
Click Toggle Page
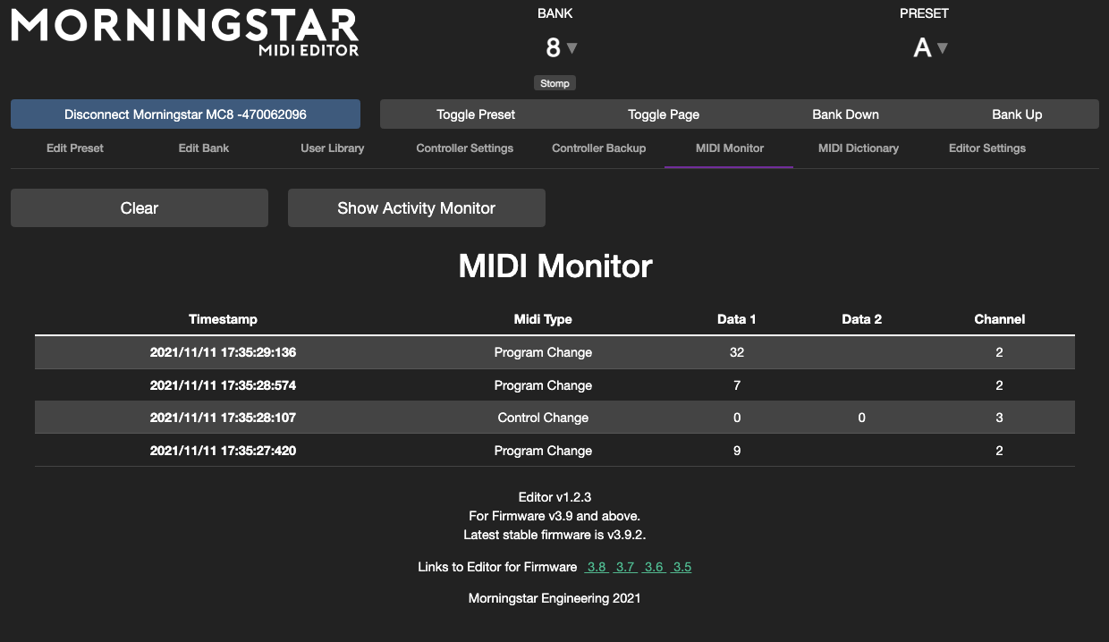click(664, 114)
